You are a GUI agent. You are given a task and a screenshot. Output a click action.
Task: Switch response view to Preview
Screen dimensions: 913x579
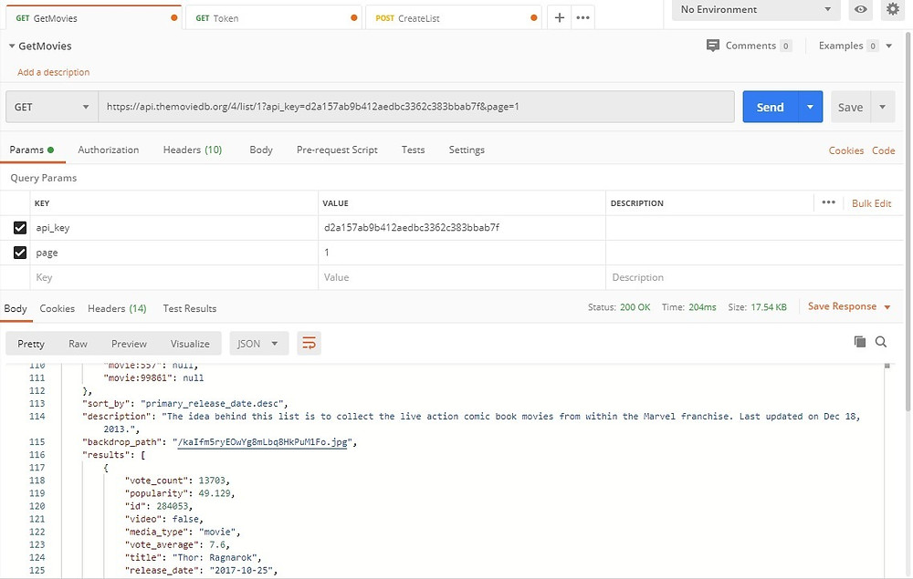pos(129,344)
